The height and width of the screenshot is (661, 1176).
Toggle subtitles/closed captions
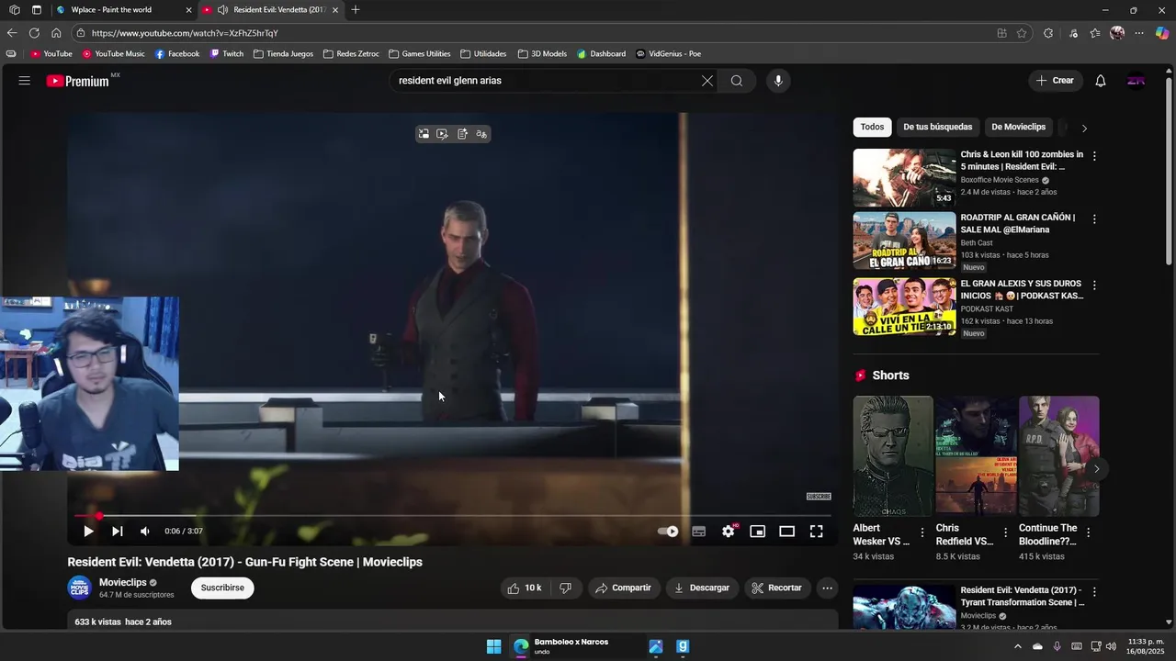pos(699,532)
